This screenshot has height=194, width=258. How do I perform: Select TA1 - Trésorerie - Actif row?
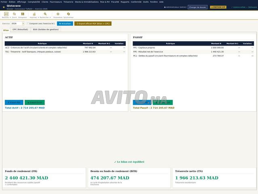click(65, 52)
